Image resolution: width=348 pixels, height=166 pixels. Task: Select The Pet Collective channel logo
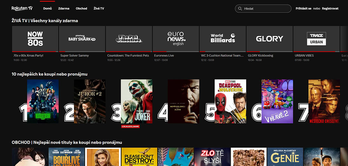coord(129,39)
